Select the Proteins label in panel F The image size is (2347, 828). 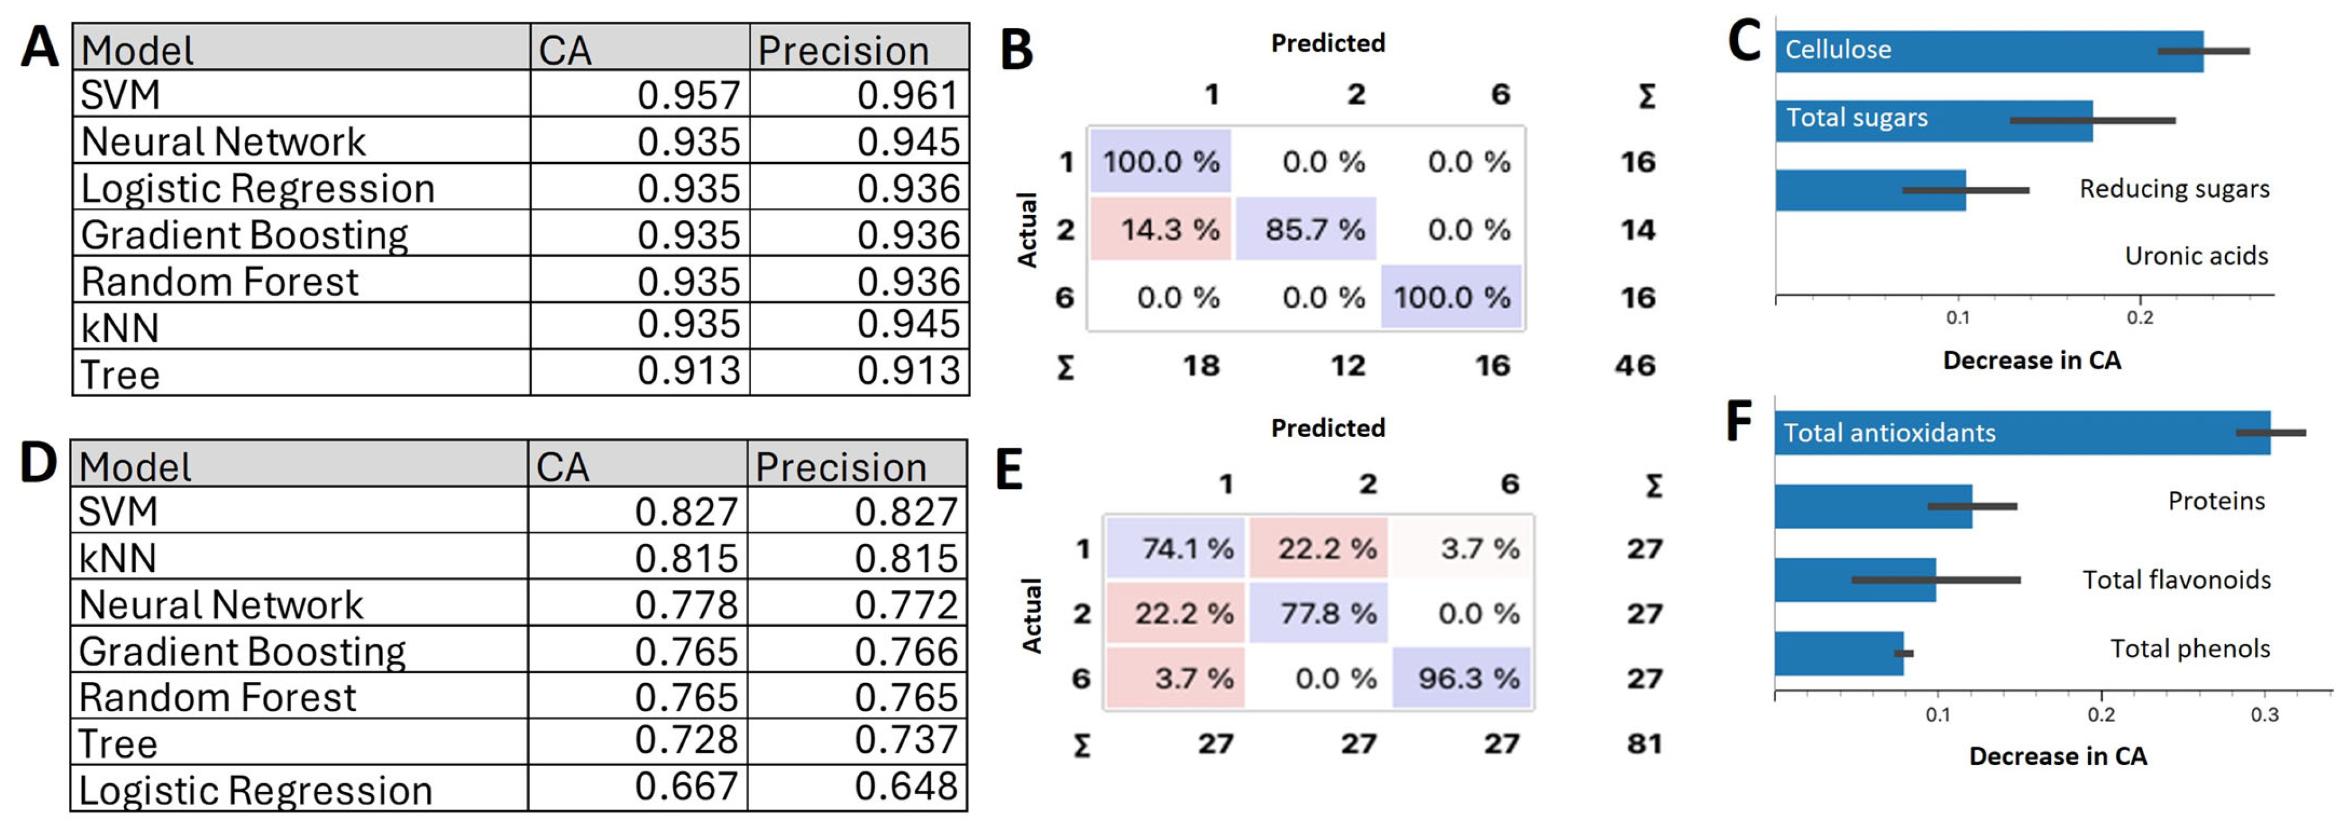(2216, 501)
